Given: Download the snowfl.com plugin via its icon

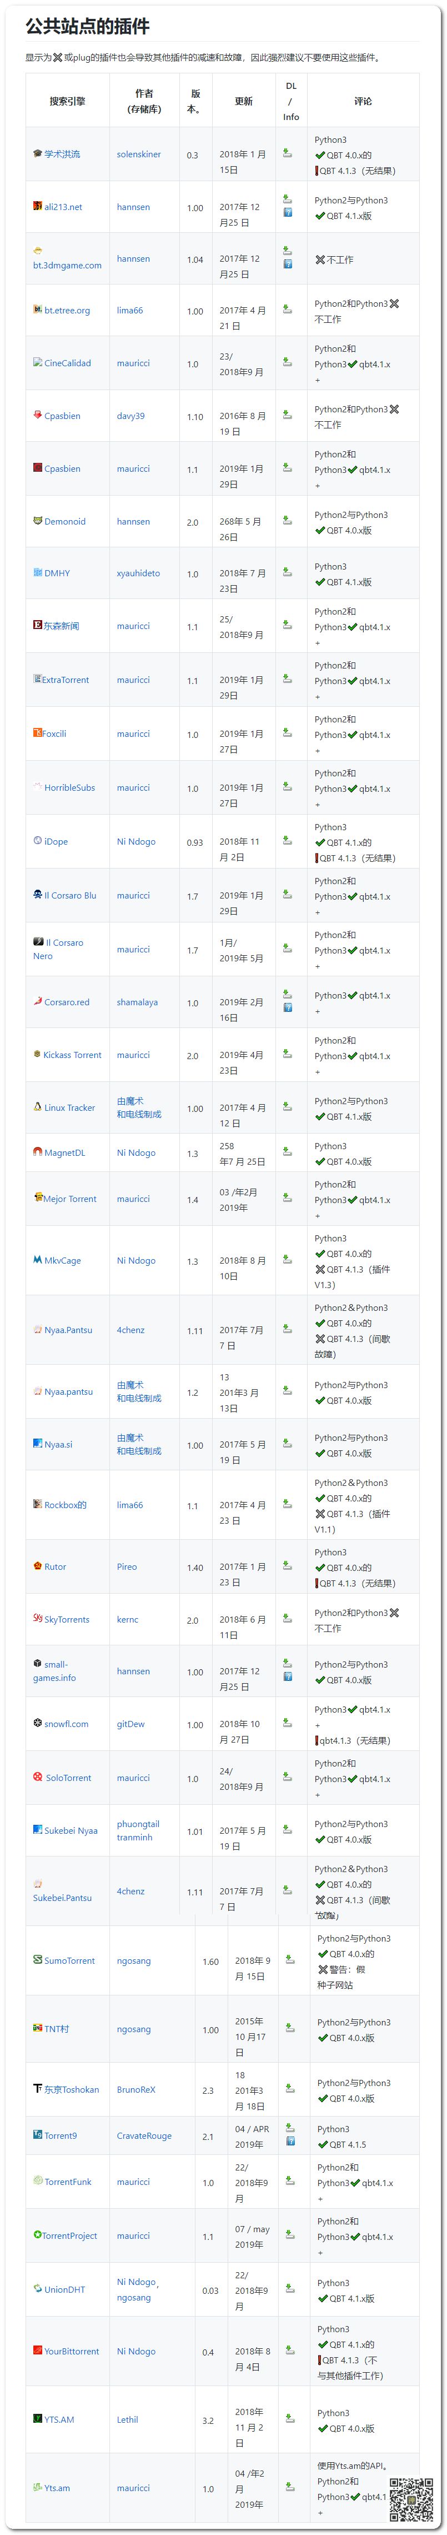Looking at the screenshot, I should tap(287, 1723).
